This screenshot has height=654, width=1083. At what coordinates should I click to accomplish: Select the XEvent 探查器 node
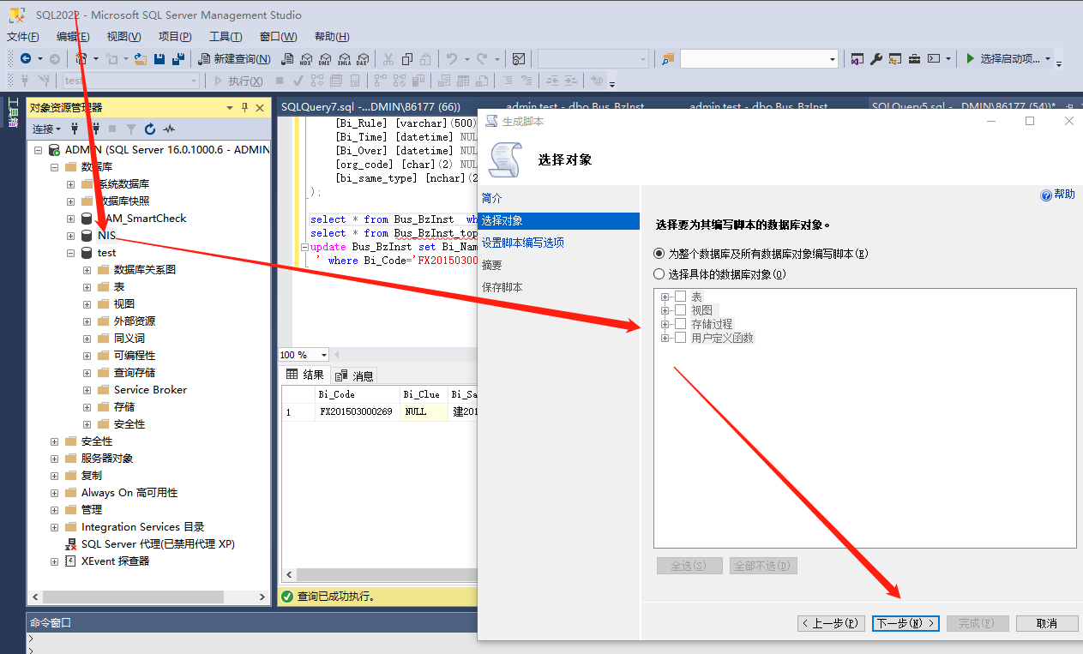point(116,561)
